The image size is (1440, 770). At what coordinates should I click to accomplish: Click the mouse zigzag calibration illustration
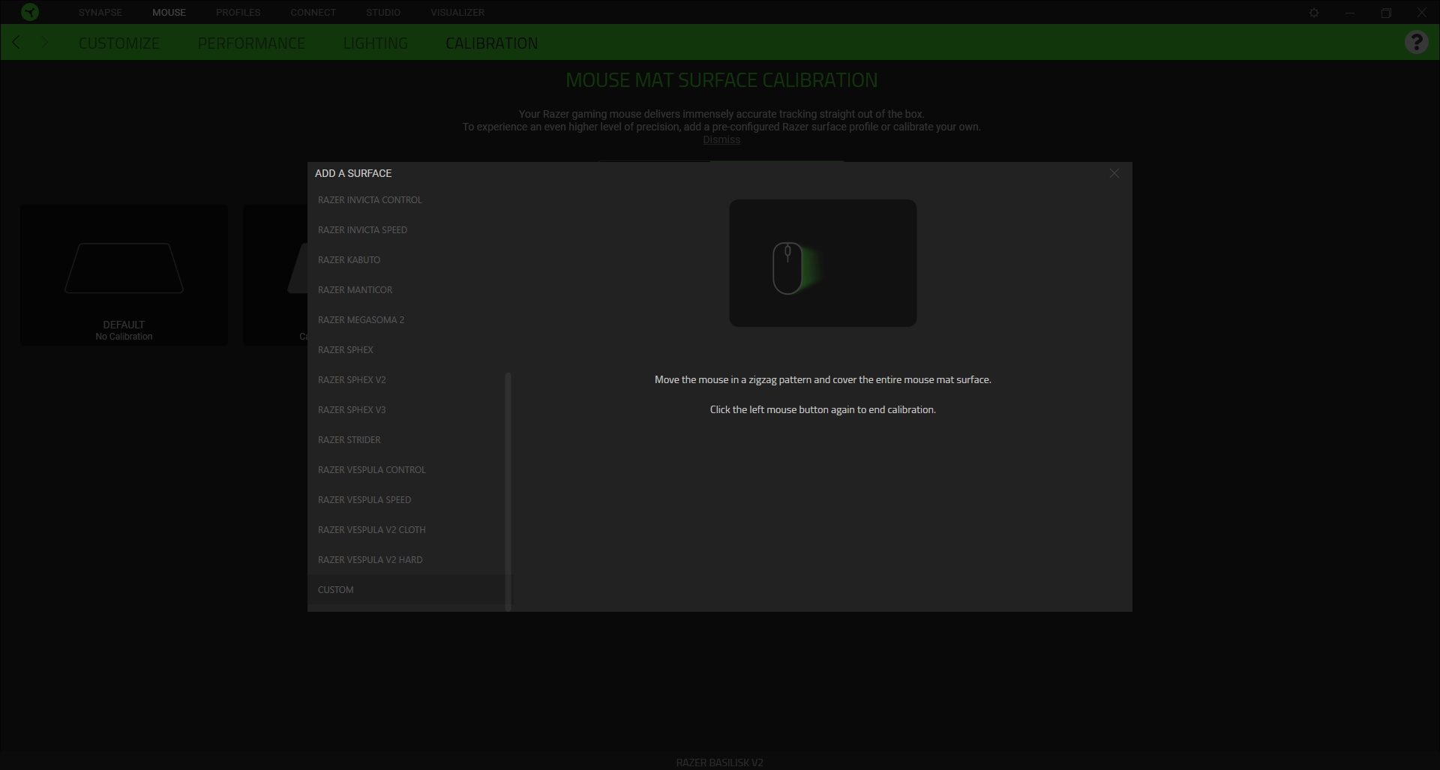coord(823,263)
